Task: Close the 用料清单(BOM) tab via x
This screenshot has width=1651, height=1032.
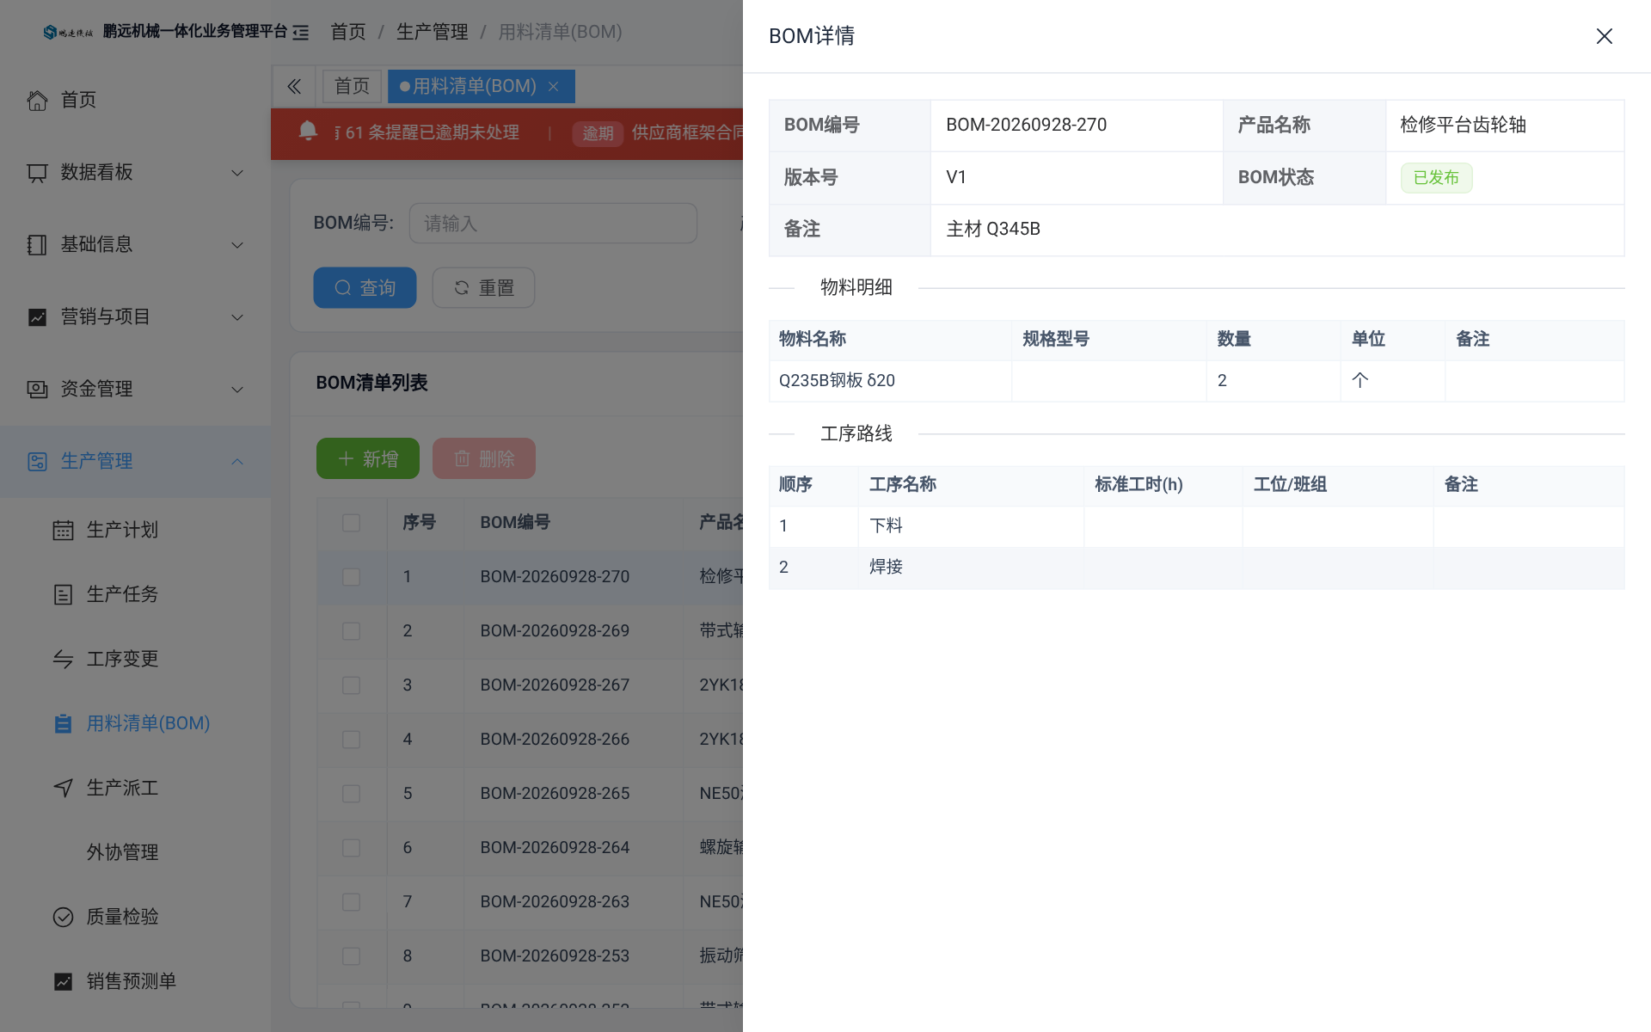Action: point(554,86)
